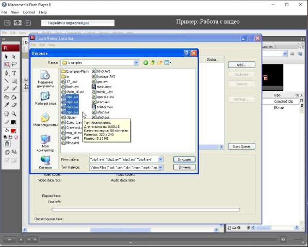The height and width of the screenshot is (247, 308).
Task: Open Мои документы in places bar
Action: (45, 120)
